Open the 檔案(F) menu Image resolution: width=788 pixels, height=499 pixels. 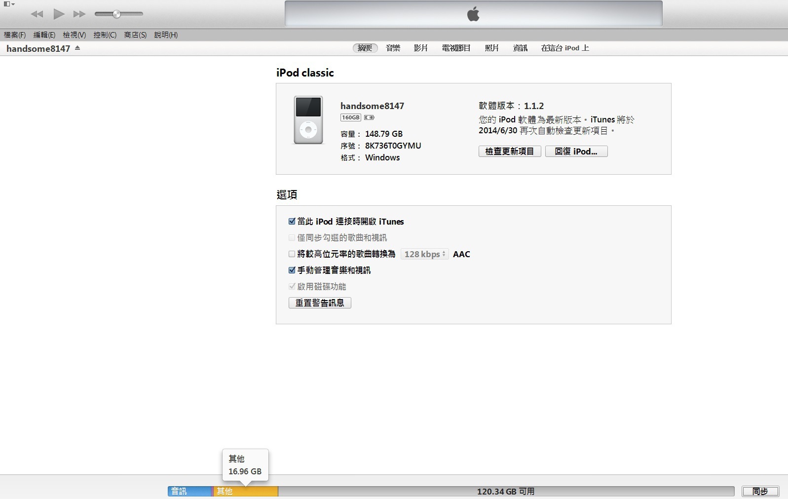point(15,35)
